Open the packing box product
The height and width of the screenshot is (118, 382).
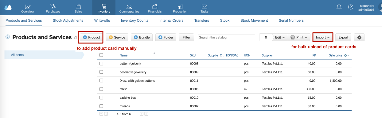127,98
